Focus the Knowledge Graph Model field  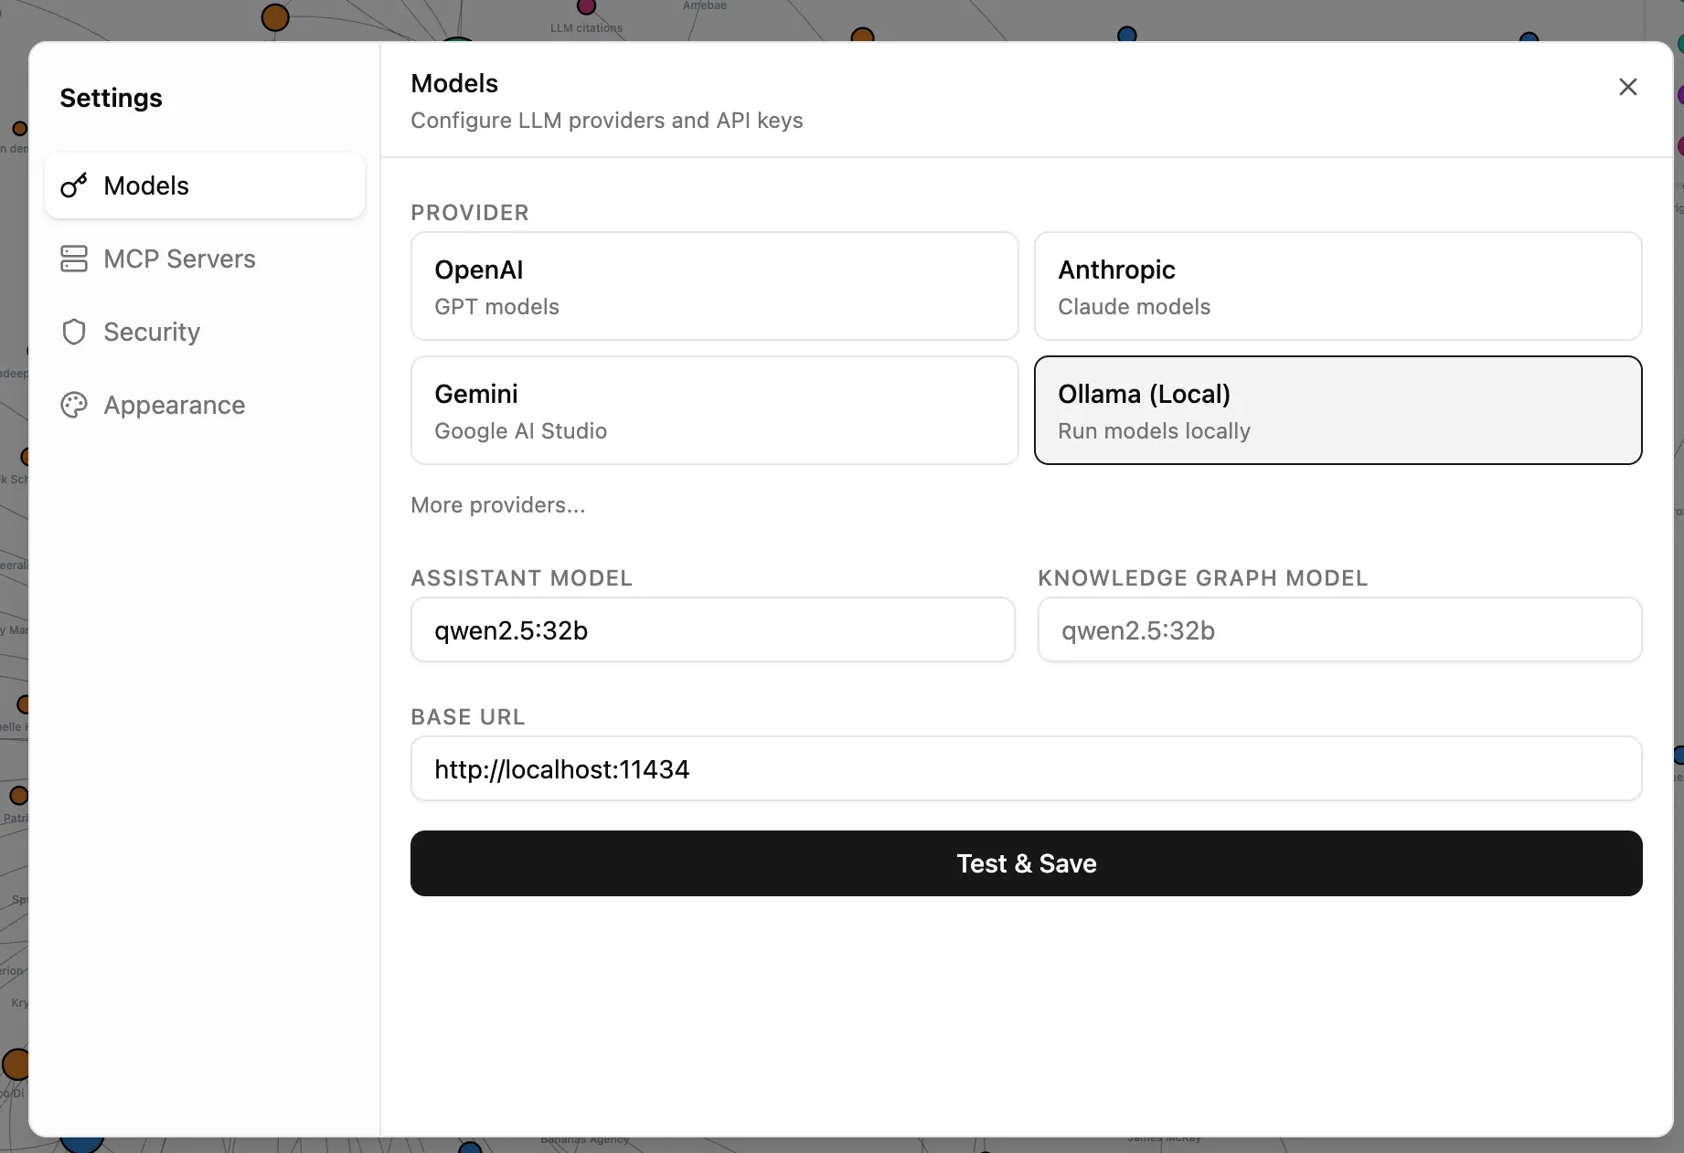click(x=1339, y=629)
